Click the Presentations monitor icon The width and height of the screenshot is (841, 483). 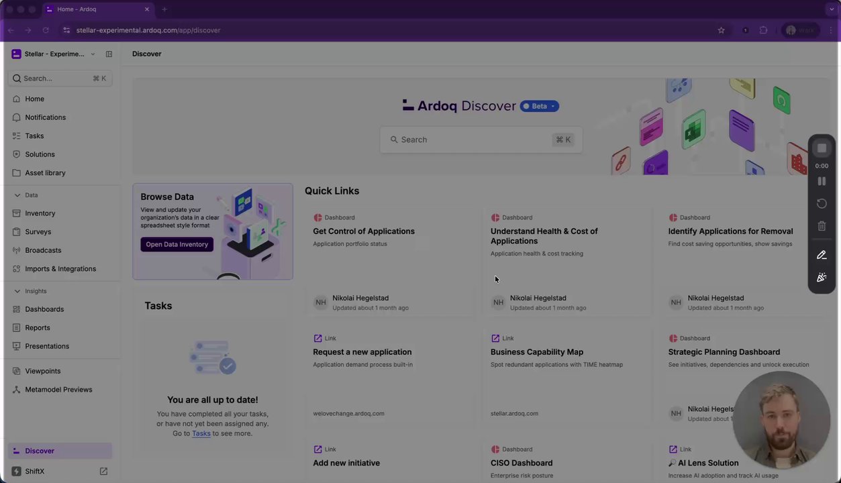17,346
